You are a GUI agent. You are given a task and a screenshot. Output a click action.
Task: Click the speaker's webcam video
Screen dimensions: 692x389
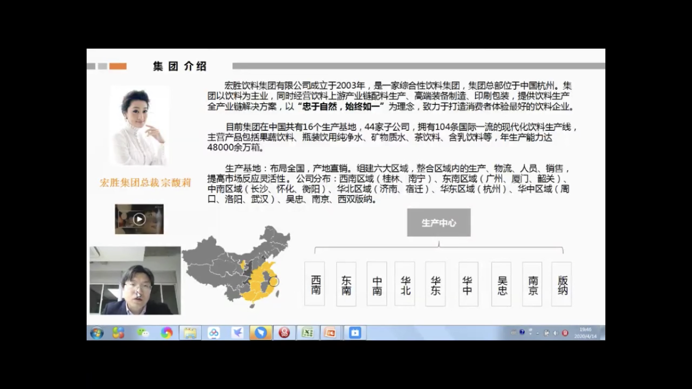coord(135,281)
